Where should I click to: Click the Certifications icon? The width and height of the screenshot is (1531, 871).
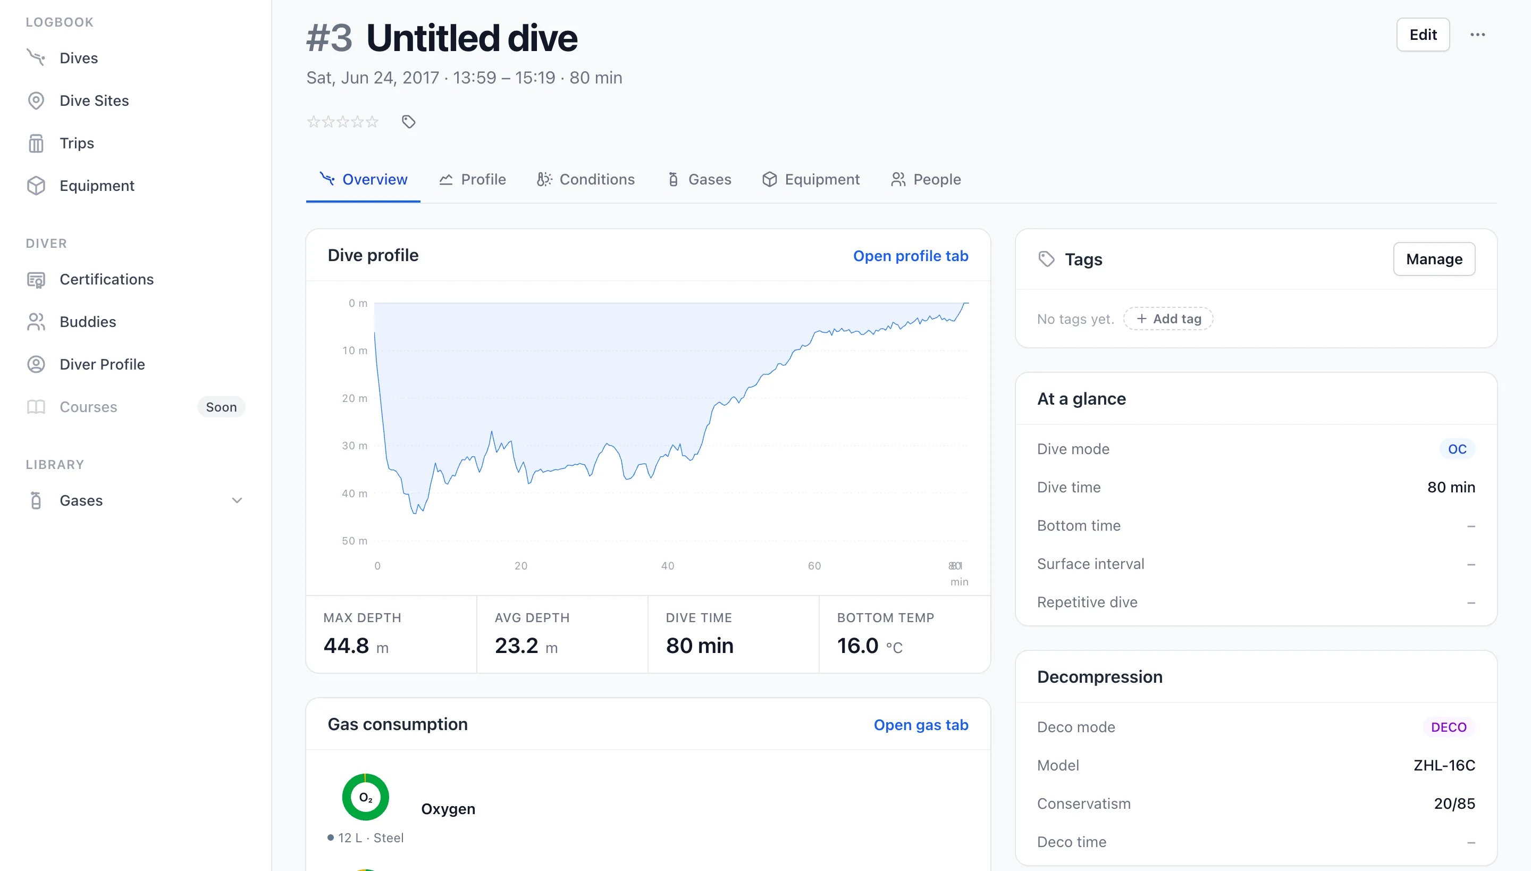(36, 279)
